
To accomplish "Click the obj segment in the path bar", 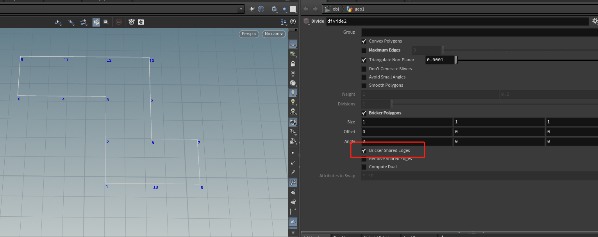I will click(335, 9).
